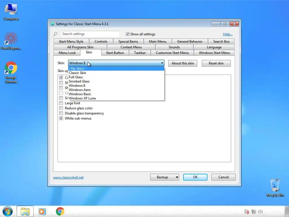Open the Context Menu tab
The image size is (289, 217).
point(131,47)
